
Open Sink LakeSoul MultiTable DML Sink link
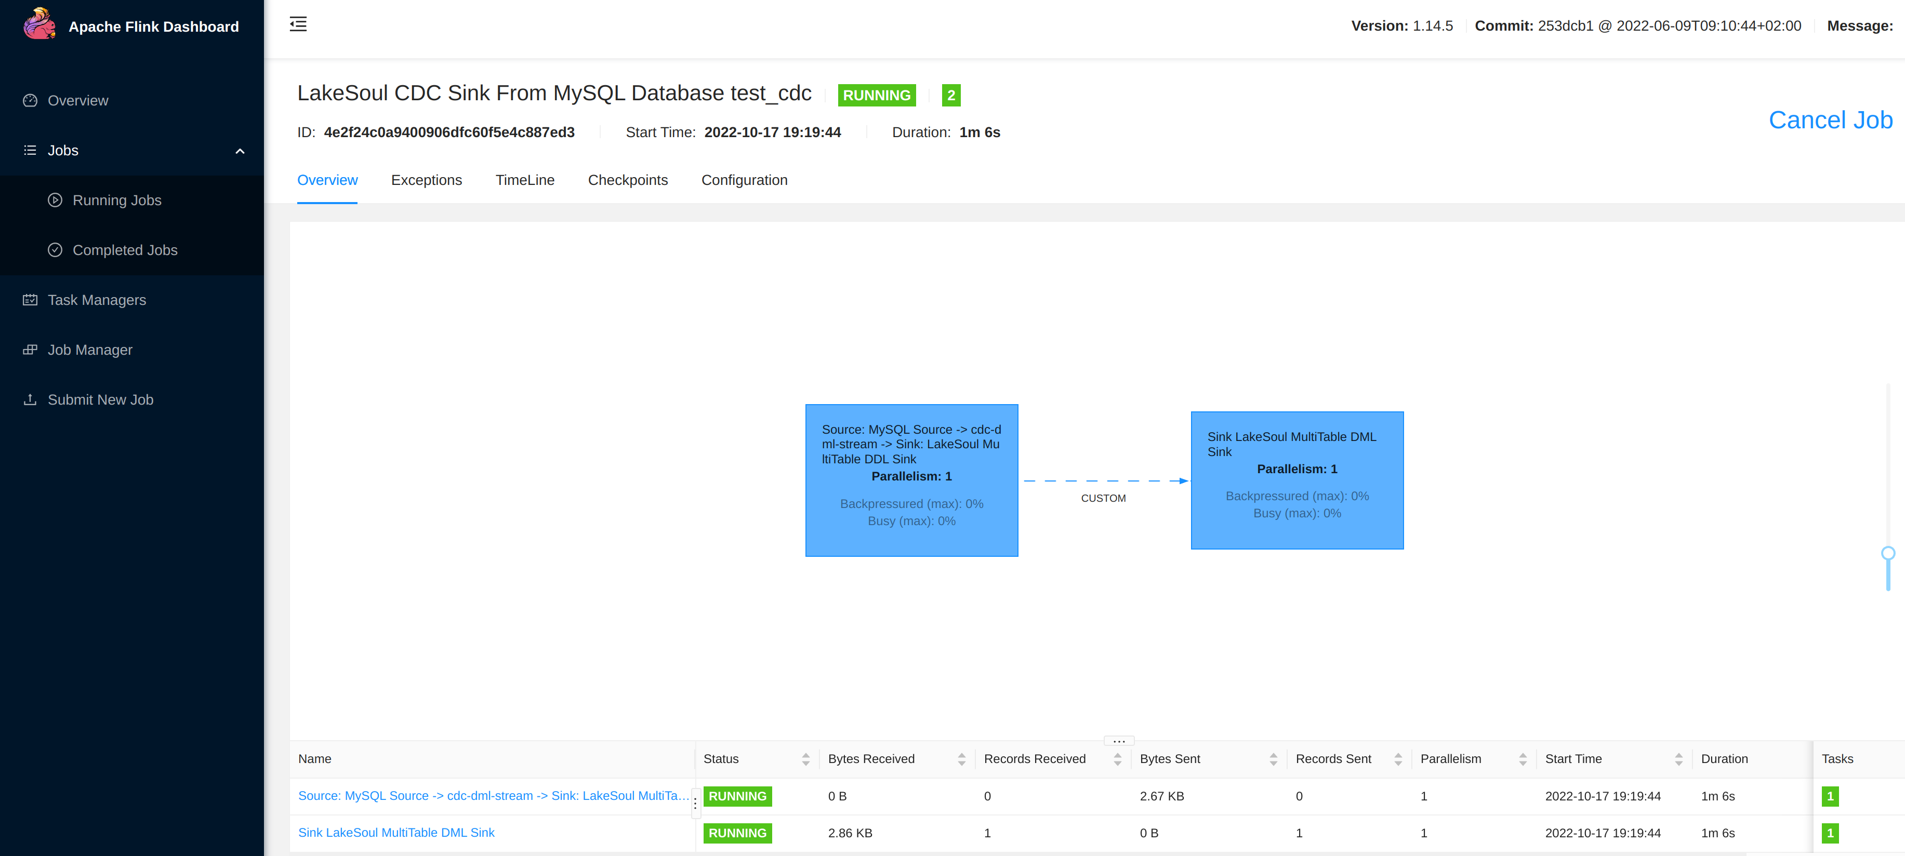[395, 832]
